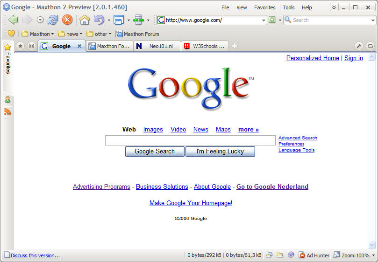The height and width of the screenshot is (262, 378).
Task: Switch to the W3Schools tab
Action: pos(205,46)
